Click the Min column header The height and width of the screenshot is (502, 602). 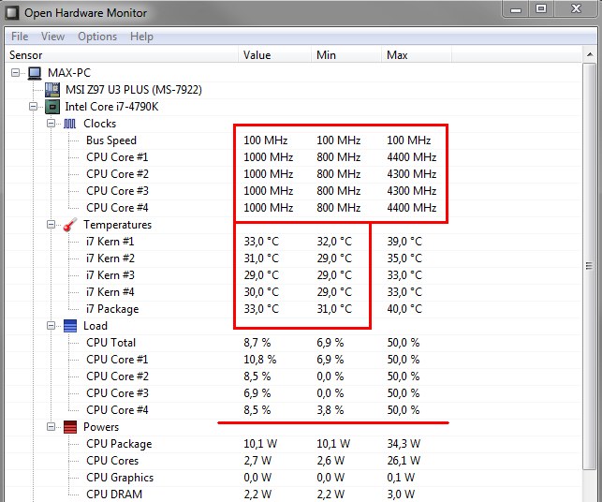[x=346, y=55]
